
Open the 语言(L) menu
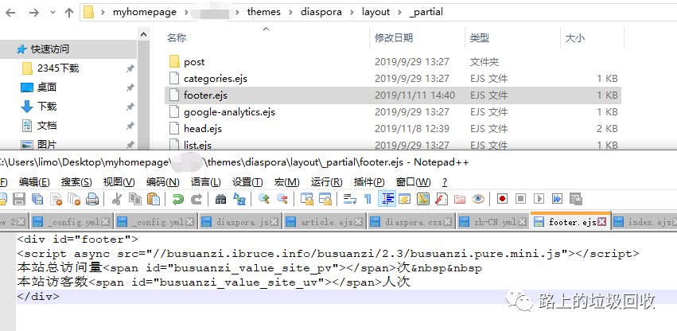(205, 182)
